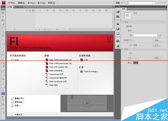Open the 文件(F) menu

tap(11, 3)
